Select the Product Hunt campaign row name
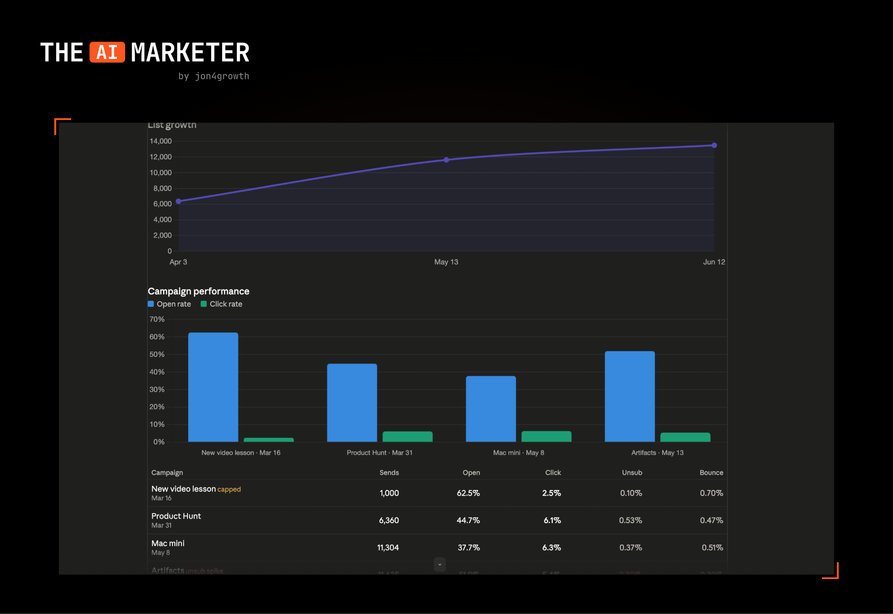893x614 pixels. (x=176, y=516)
